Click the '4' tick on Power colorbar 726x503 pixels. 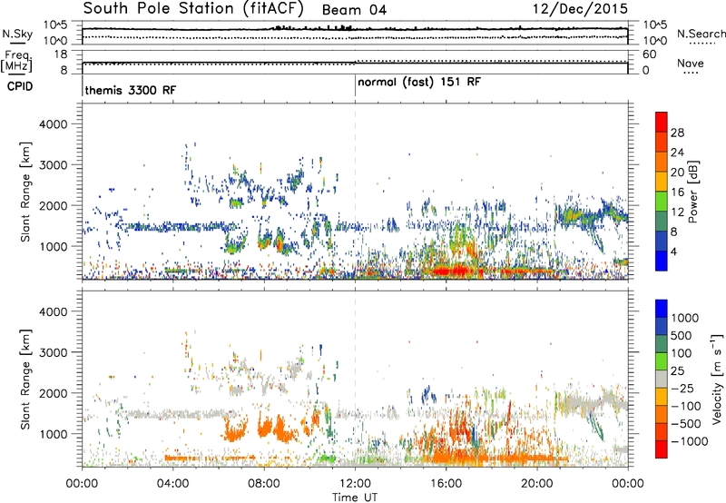tap(673, 251)
